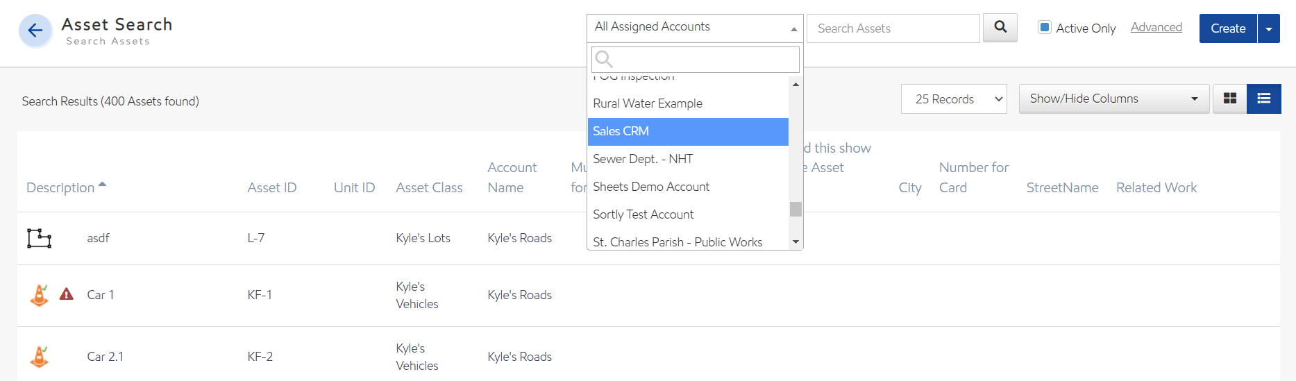Choose Rural Water Example account
1296x381 pixels.
coord(687,103)
